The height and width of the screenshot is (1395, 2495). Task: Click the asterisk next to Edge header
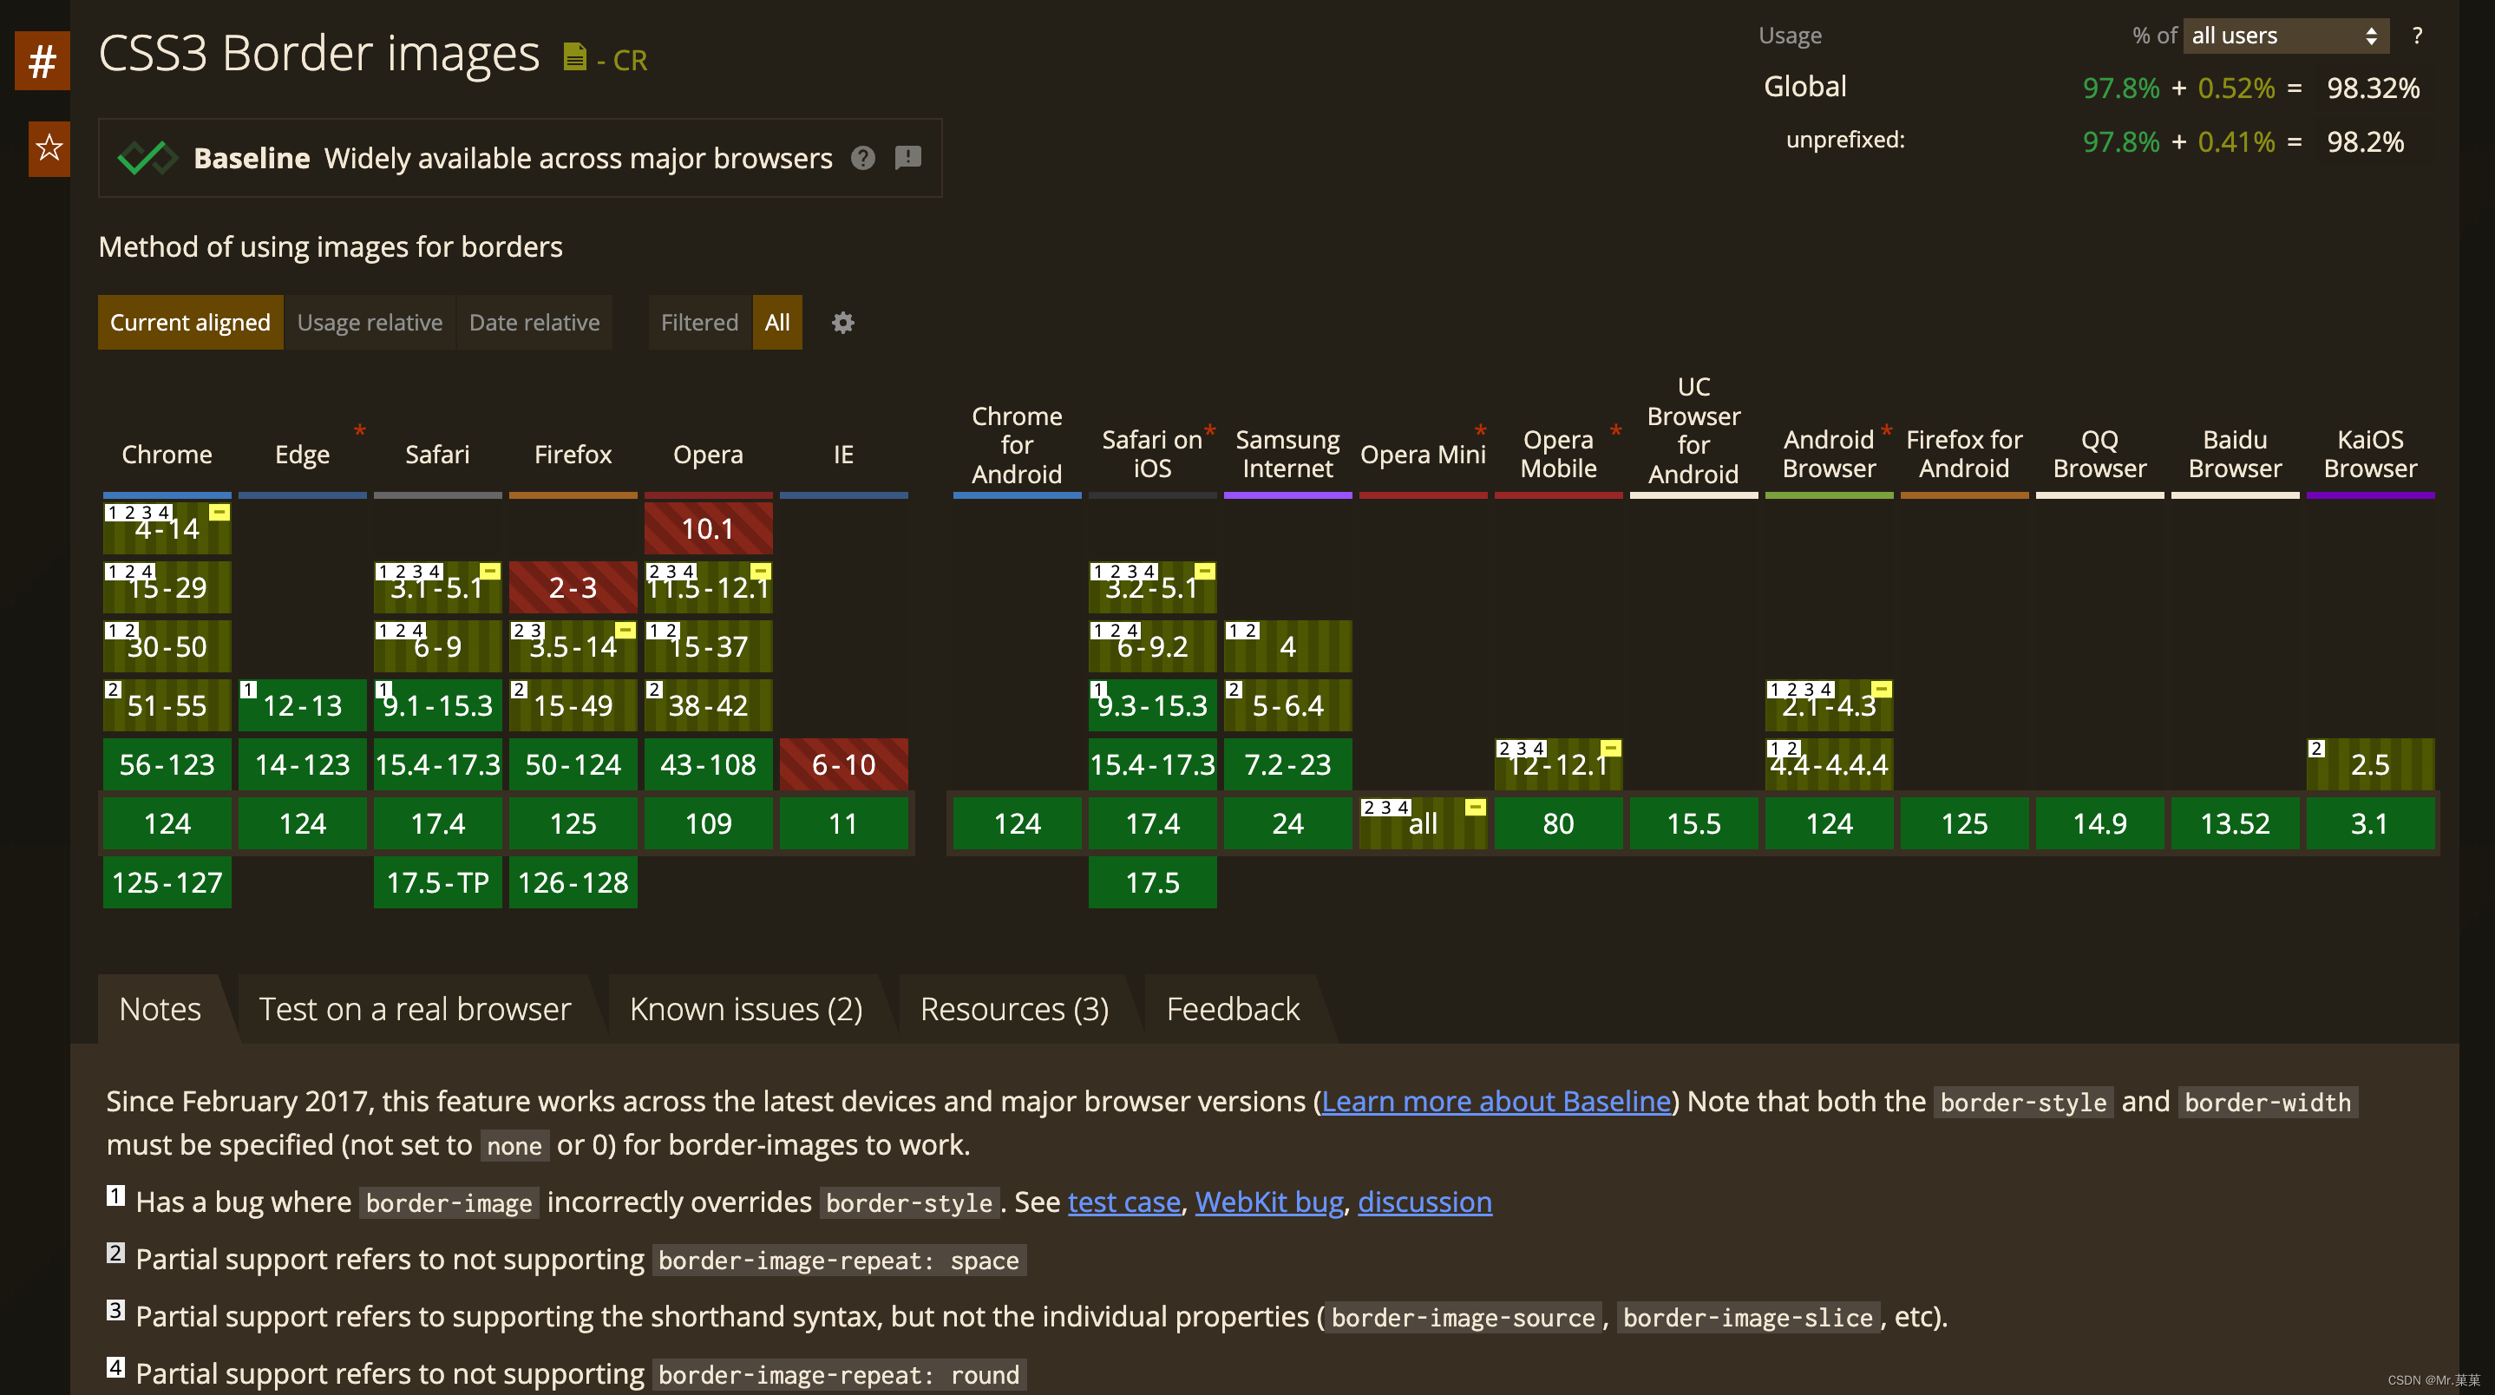point(359,431)
